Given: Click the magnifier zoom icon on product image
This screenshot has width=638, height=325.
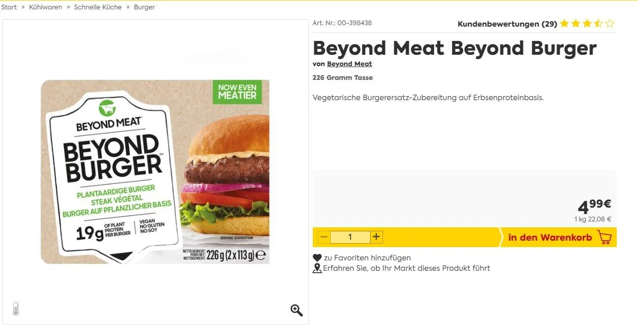Looking at the screenshot, I should (x=297, y=310).
